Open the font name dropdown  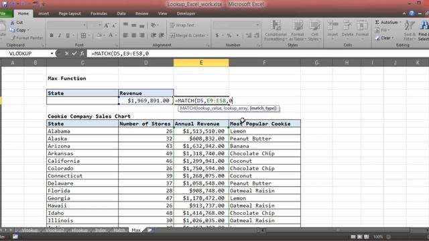(x=84, y=25)
